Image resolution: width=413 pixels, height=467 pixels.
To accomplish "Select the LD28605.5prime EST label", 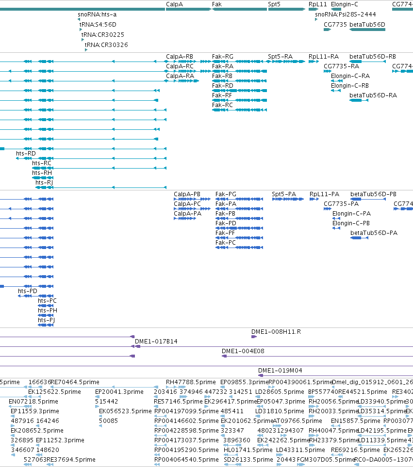I will [x=280, y=392].
